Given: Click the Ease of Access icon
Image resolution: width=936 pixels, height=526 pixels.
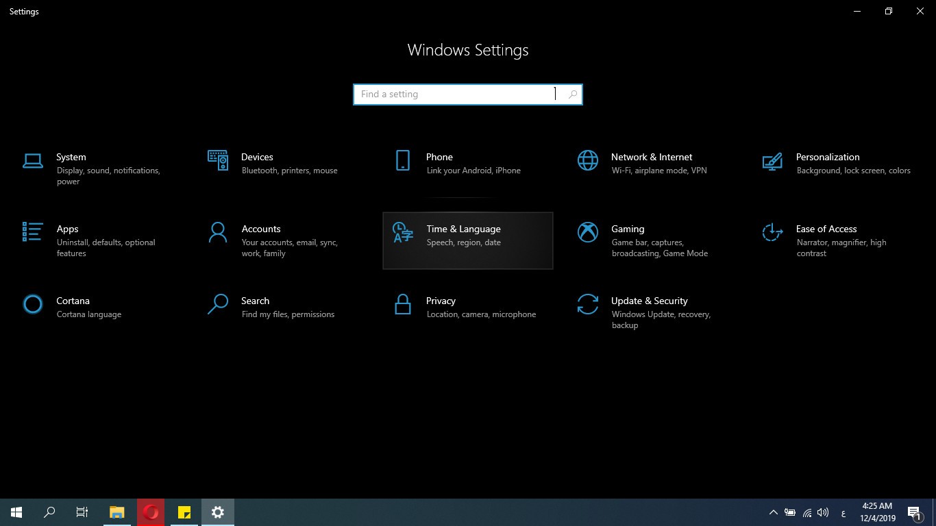Looking at the screenshot, I should pyautogui.click(x=773, y=232).
